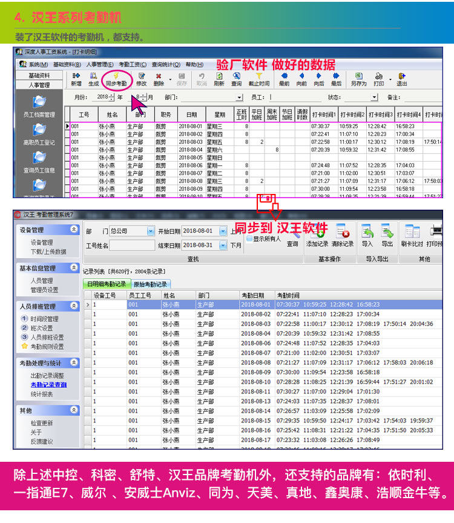Open 班次设置 in sidebar
Screen dimensions: 454x523
pos(42,328)
